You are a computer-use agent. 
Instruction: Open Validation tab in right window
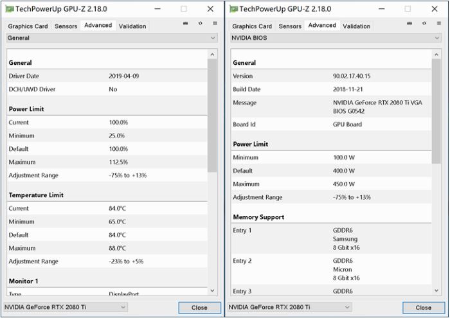coord(356,26)
